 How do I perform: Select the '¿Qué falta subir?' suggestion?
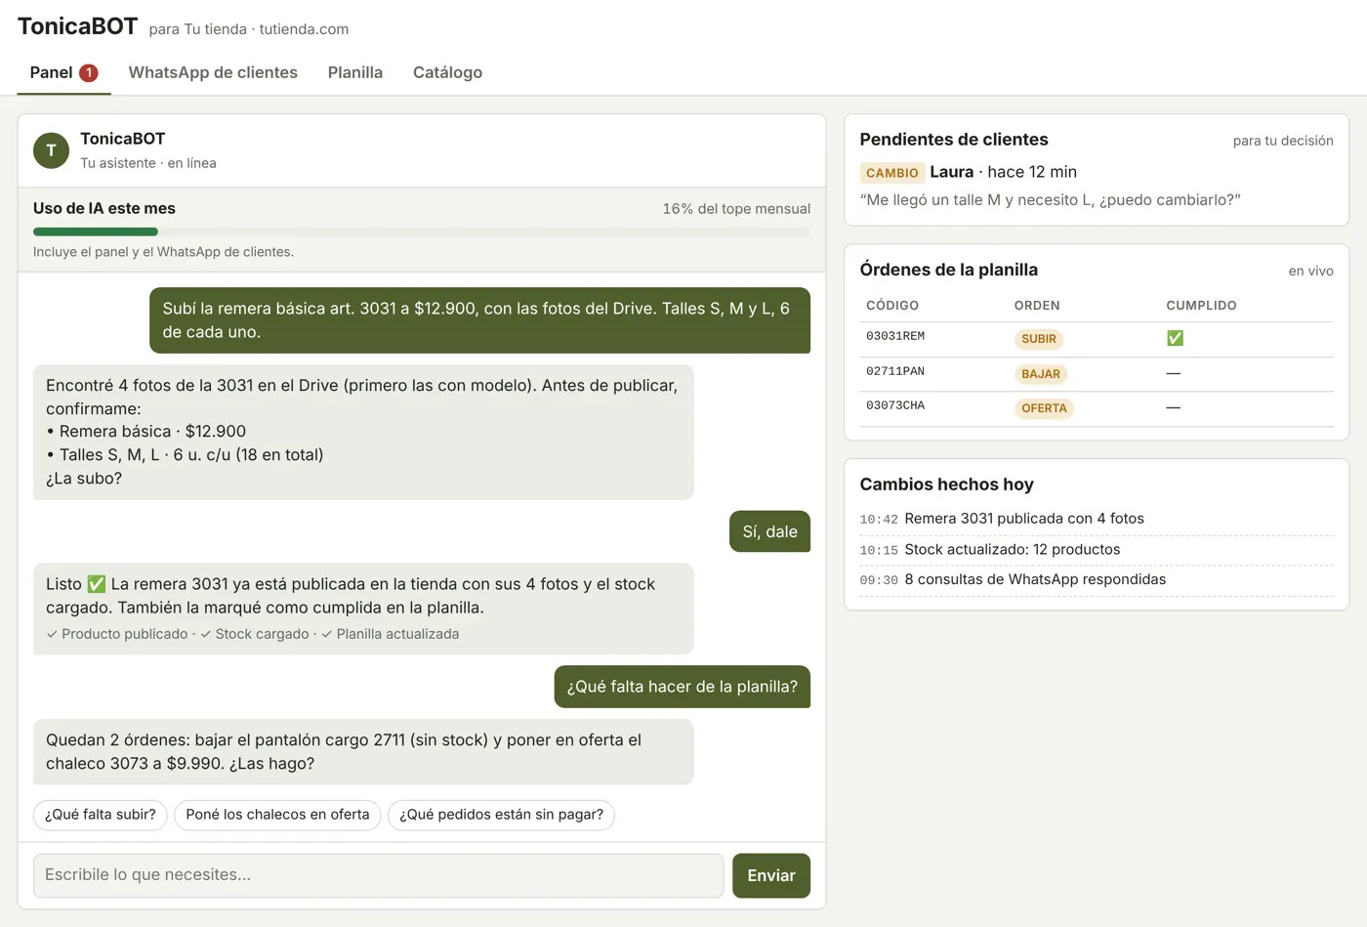coord(101,815)
